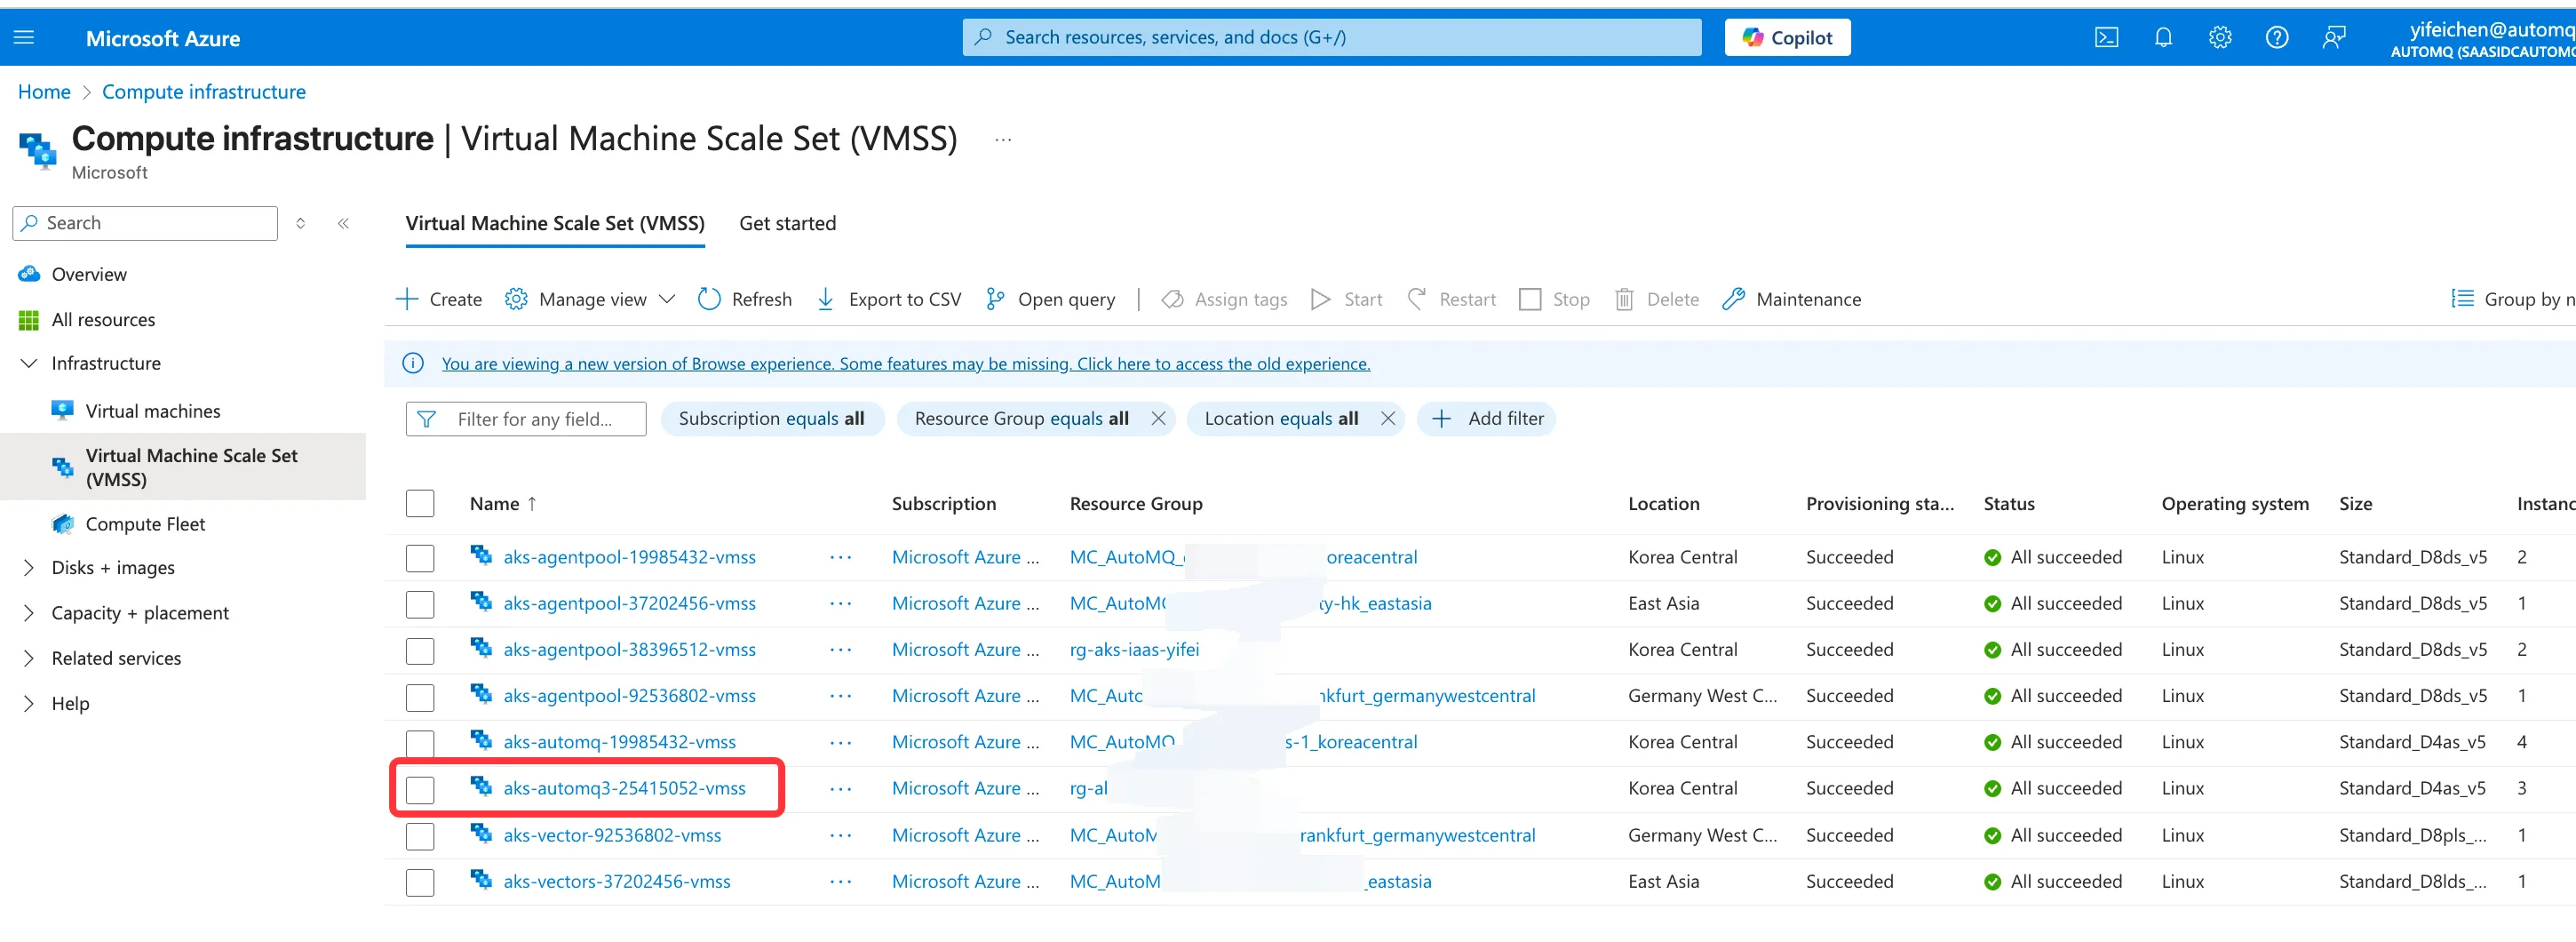Image resolution: width=2576 pixels, height=942 pixels.
Task: Open All resources in the sidebar
Action: click(103, 320)
